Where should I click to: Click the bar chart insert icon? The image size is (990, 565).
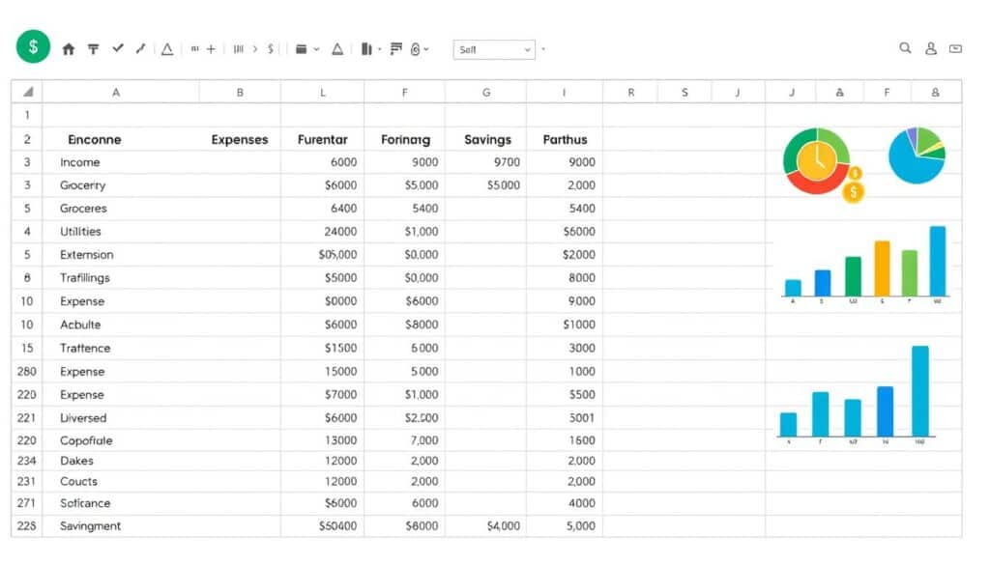[x=366, y=48]
